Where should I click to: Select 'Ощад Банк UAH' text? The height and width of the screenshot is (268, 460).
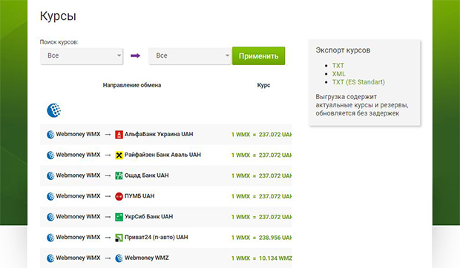pyautogui.click(x=146, y=175)
